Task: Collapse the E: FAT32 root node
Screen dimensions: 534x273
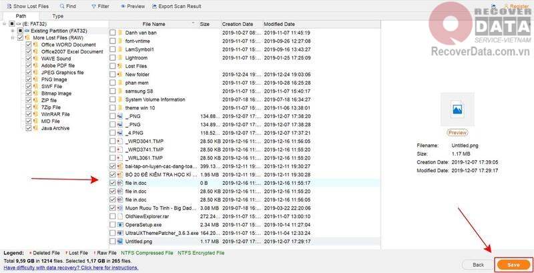Action: [x=5, y=24]
